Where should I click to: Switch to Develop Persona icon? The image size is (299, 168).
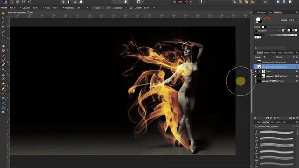[x=18, y=2]
